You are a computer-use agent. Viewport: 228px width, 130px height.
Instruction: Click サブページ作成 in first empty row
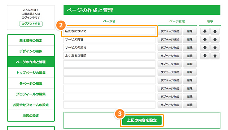tap(170, 64)
